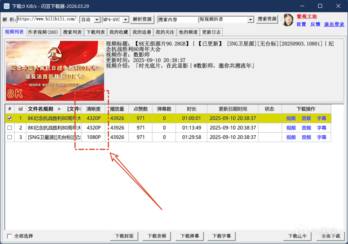This screenshot has width=348, height=244.
Task: Select the 作者视频(265) tab
Action: [43, 32]
